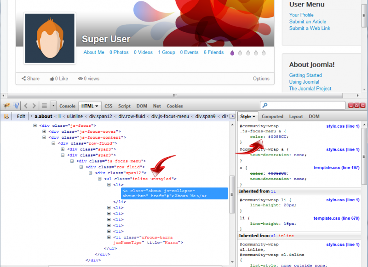Open the Submit a Web Link link
368x267 pixels.
tap(310, 28)
